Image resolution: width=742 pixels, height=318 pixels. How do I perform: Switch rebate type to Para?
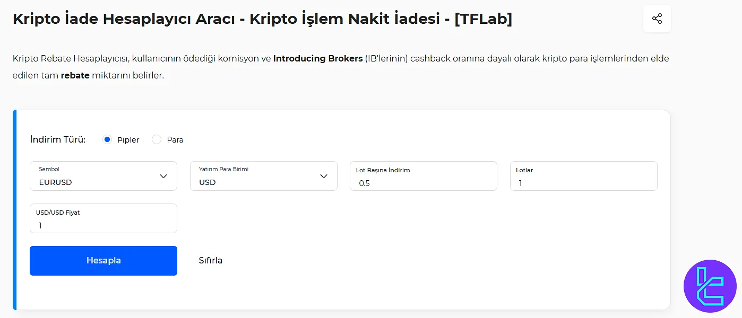coord(157,139)
